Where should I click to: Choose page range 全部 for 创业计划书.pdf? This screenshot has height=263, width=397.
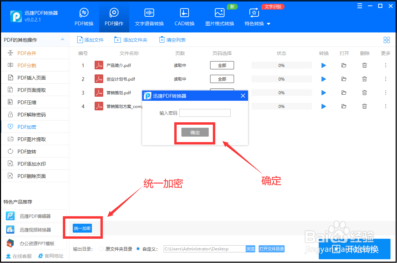[x=222, y=79]
